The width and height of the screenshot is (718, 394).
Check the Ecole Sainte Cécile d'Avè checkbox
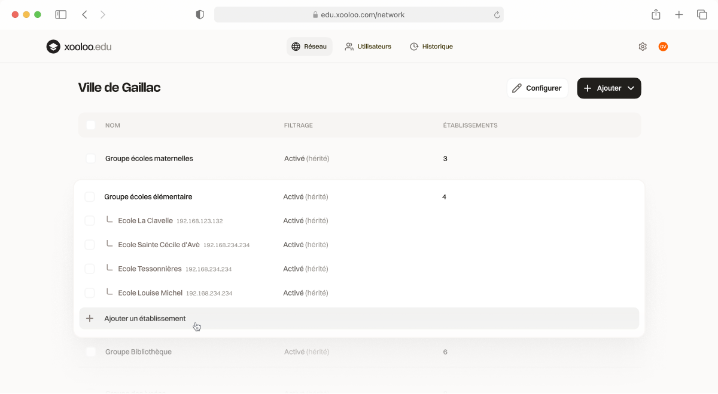coord(90,245)
